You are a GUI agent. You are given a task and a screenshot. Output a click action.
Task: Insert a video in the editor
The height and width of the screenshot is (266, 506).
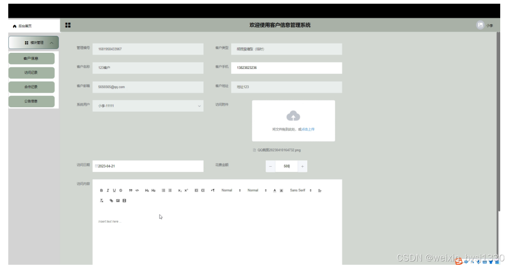pos(124,201)
